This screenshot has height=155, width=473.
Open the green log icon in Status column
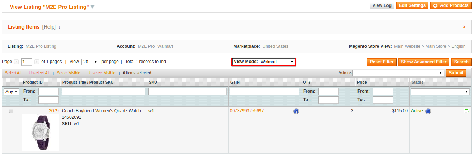(466, 110)
